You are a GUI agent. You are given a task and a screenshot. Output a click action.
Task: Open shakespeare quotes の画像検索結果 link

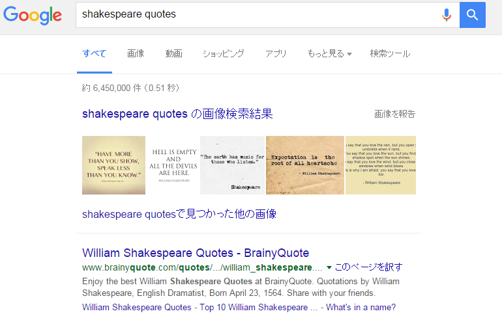pyautogui.click(x=177, y=114)
